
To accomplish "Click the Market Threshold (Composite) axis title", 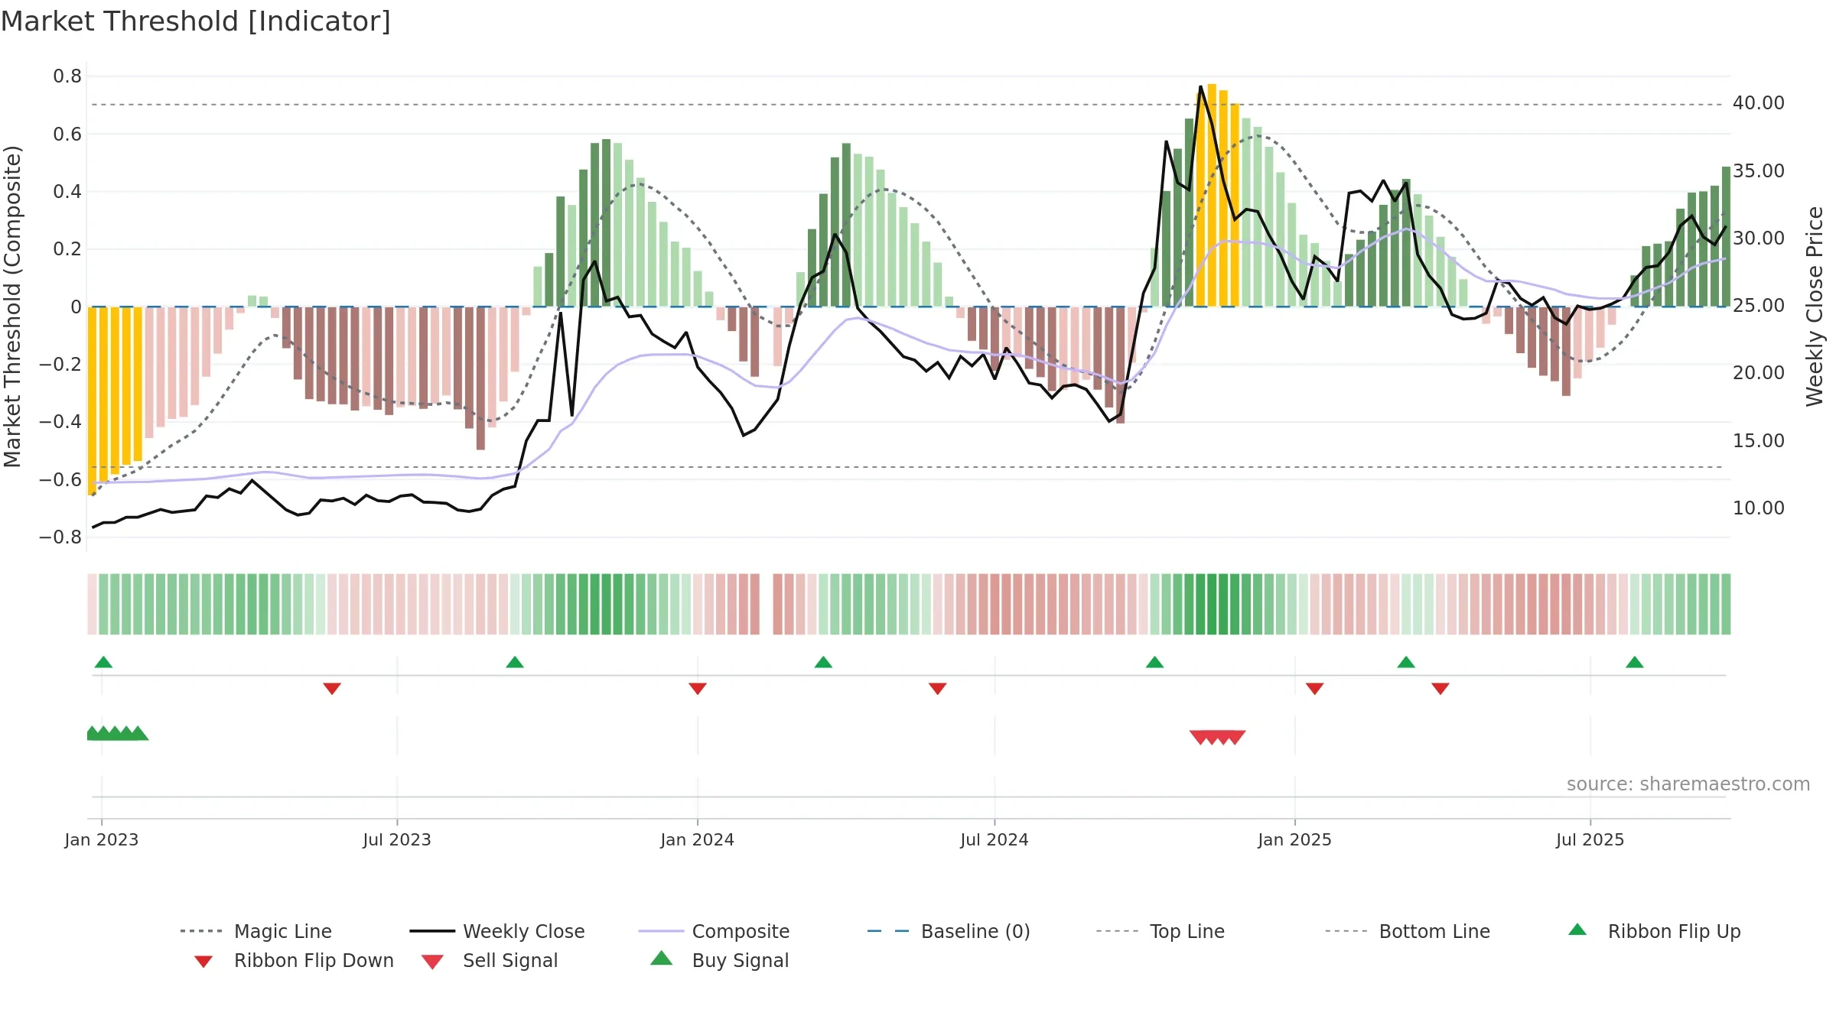I will (x=12, y=307).
